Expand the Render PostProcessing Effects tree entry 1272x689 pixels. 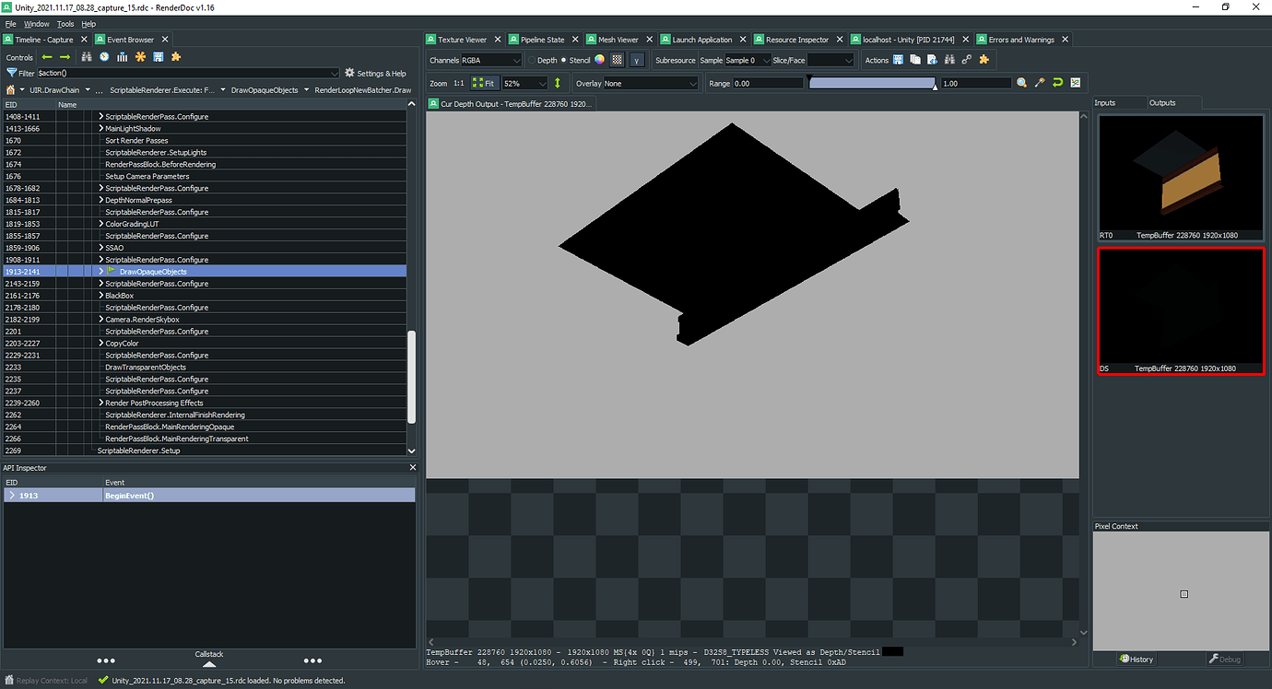pyautogui.click(x=101, y=403)
